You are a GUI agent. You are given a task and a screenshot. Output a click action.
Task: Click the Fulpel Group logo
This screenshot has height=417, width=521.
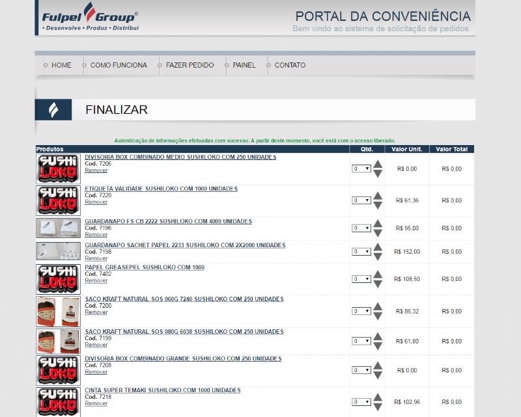[90, 18]
